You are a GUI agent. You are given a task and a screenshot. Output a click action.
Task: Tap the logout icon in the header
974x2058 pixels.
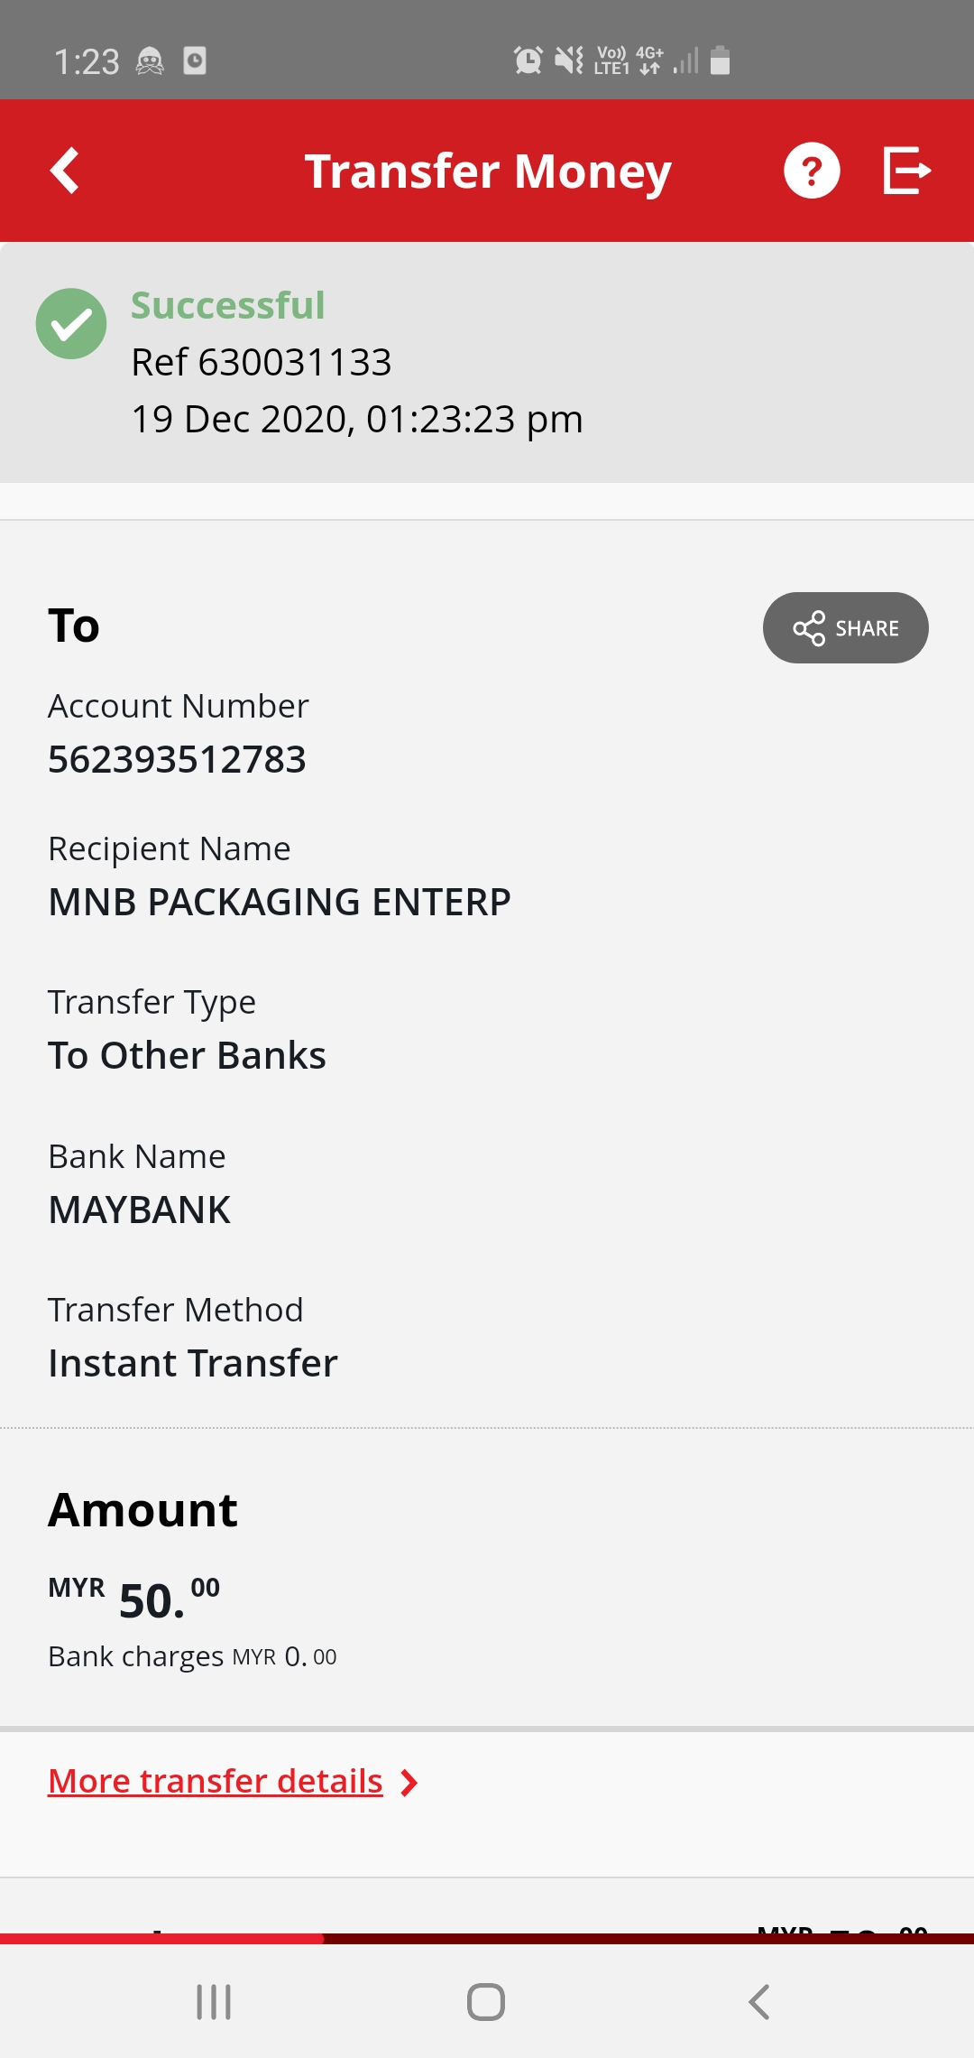(x=906, y=171)
